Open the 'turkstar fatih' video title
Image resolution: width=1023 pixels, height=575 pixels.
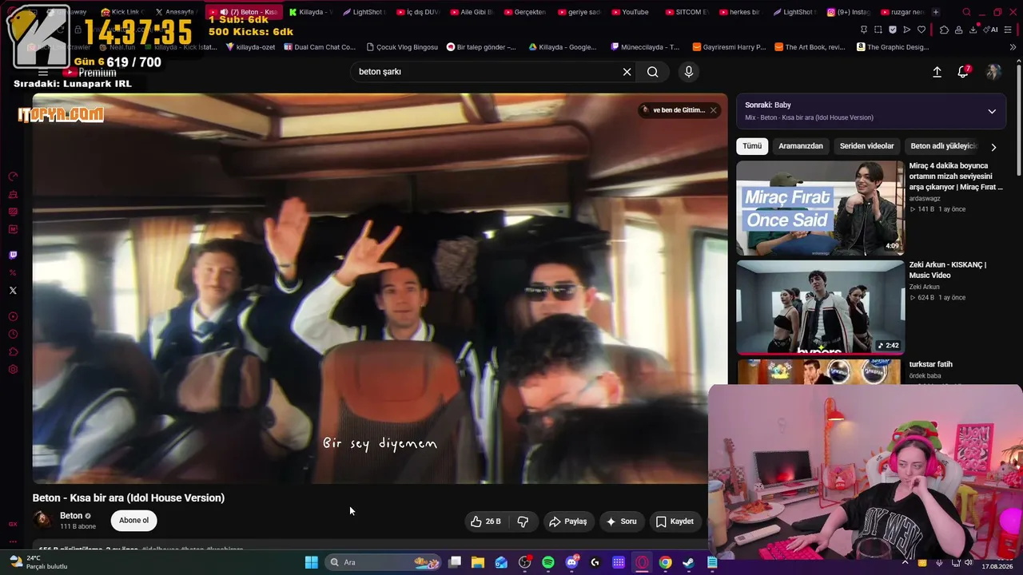[x=931, y=364]
